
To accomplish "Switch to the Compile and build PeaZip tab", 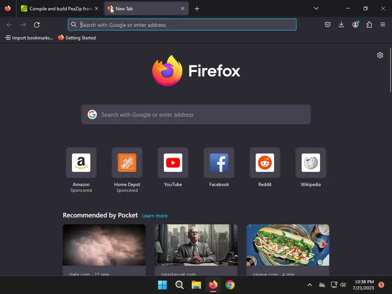I will [59, 8].
